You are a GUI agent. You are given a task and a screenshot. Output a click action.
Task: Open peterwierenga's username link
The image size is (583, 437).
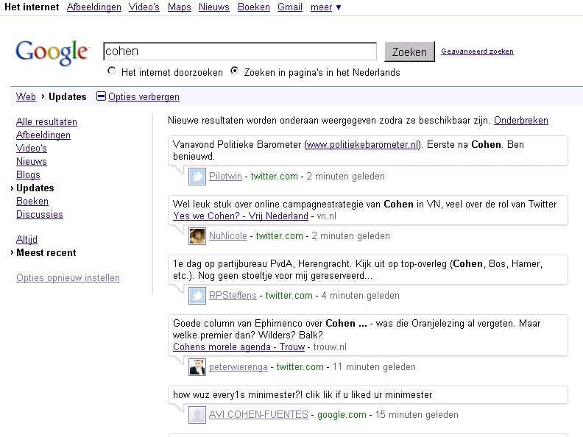click(x=239, y=367)
